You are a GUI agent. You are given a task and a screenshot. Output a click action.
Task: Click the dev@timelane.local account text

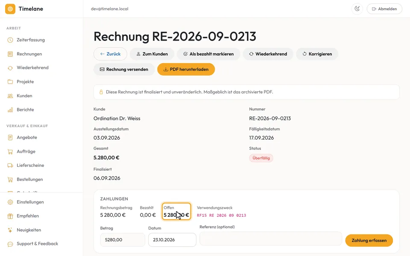tap(110, 9)
